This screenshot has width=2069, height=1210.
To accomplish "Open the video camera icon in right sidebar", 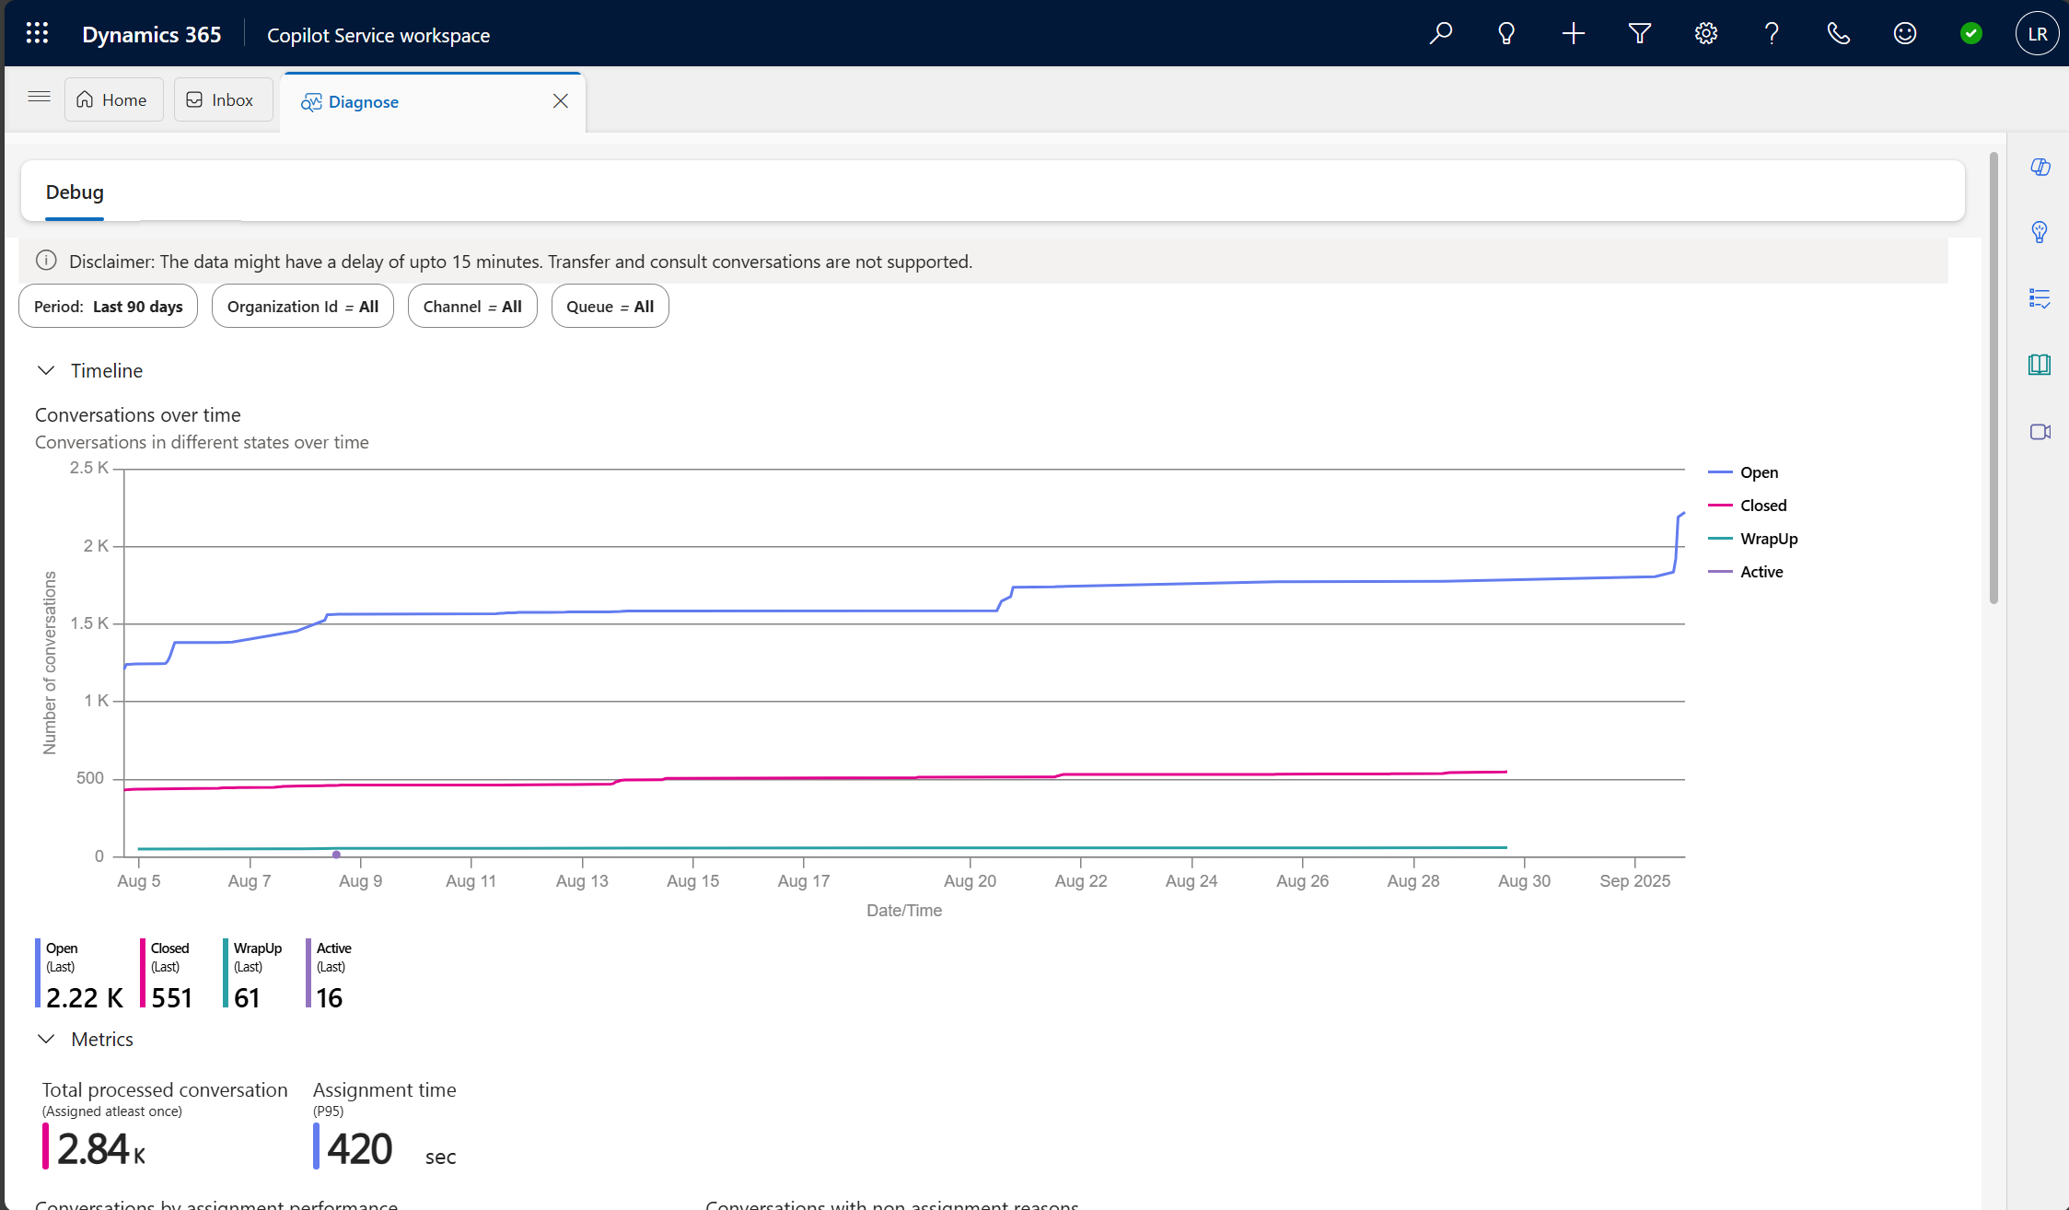I will tap(2040, 432).
